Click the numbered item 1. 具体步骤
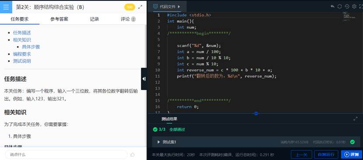Viewport: 363px width, 160px height. (x=20, y=136)
